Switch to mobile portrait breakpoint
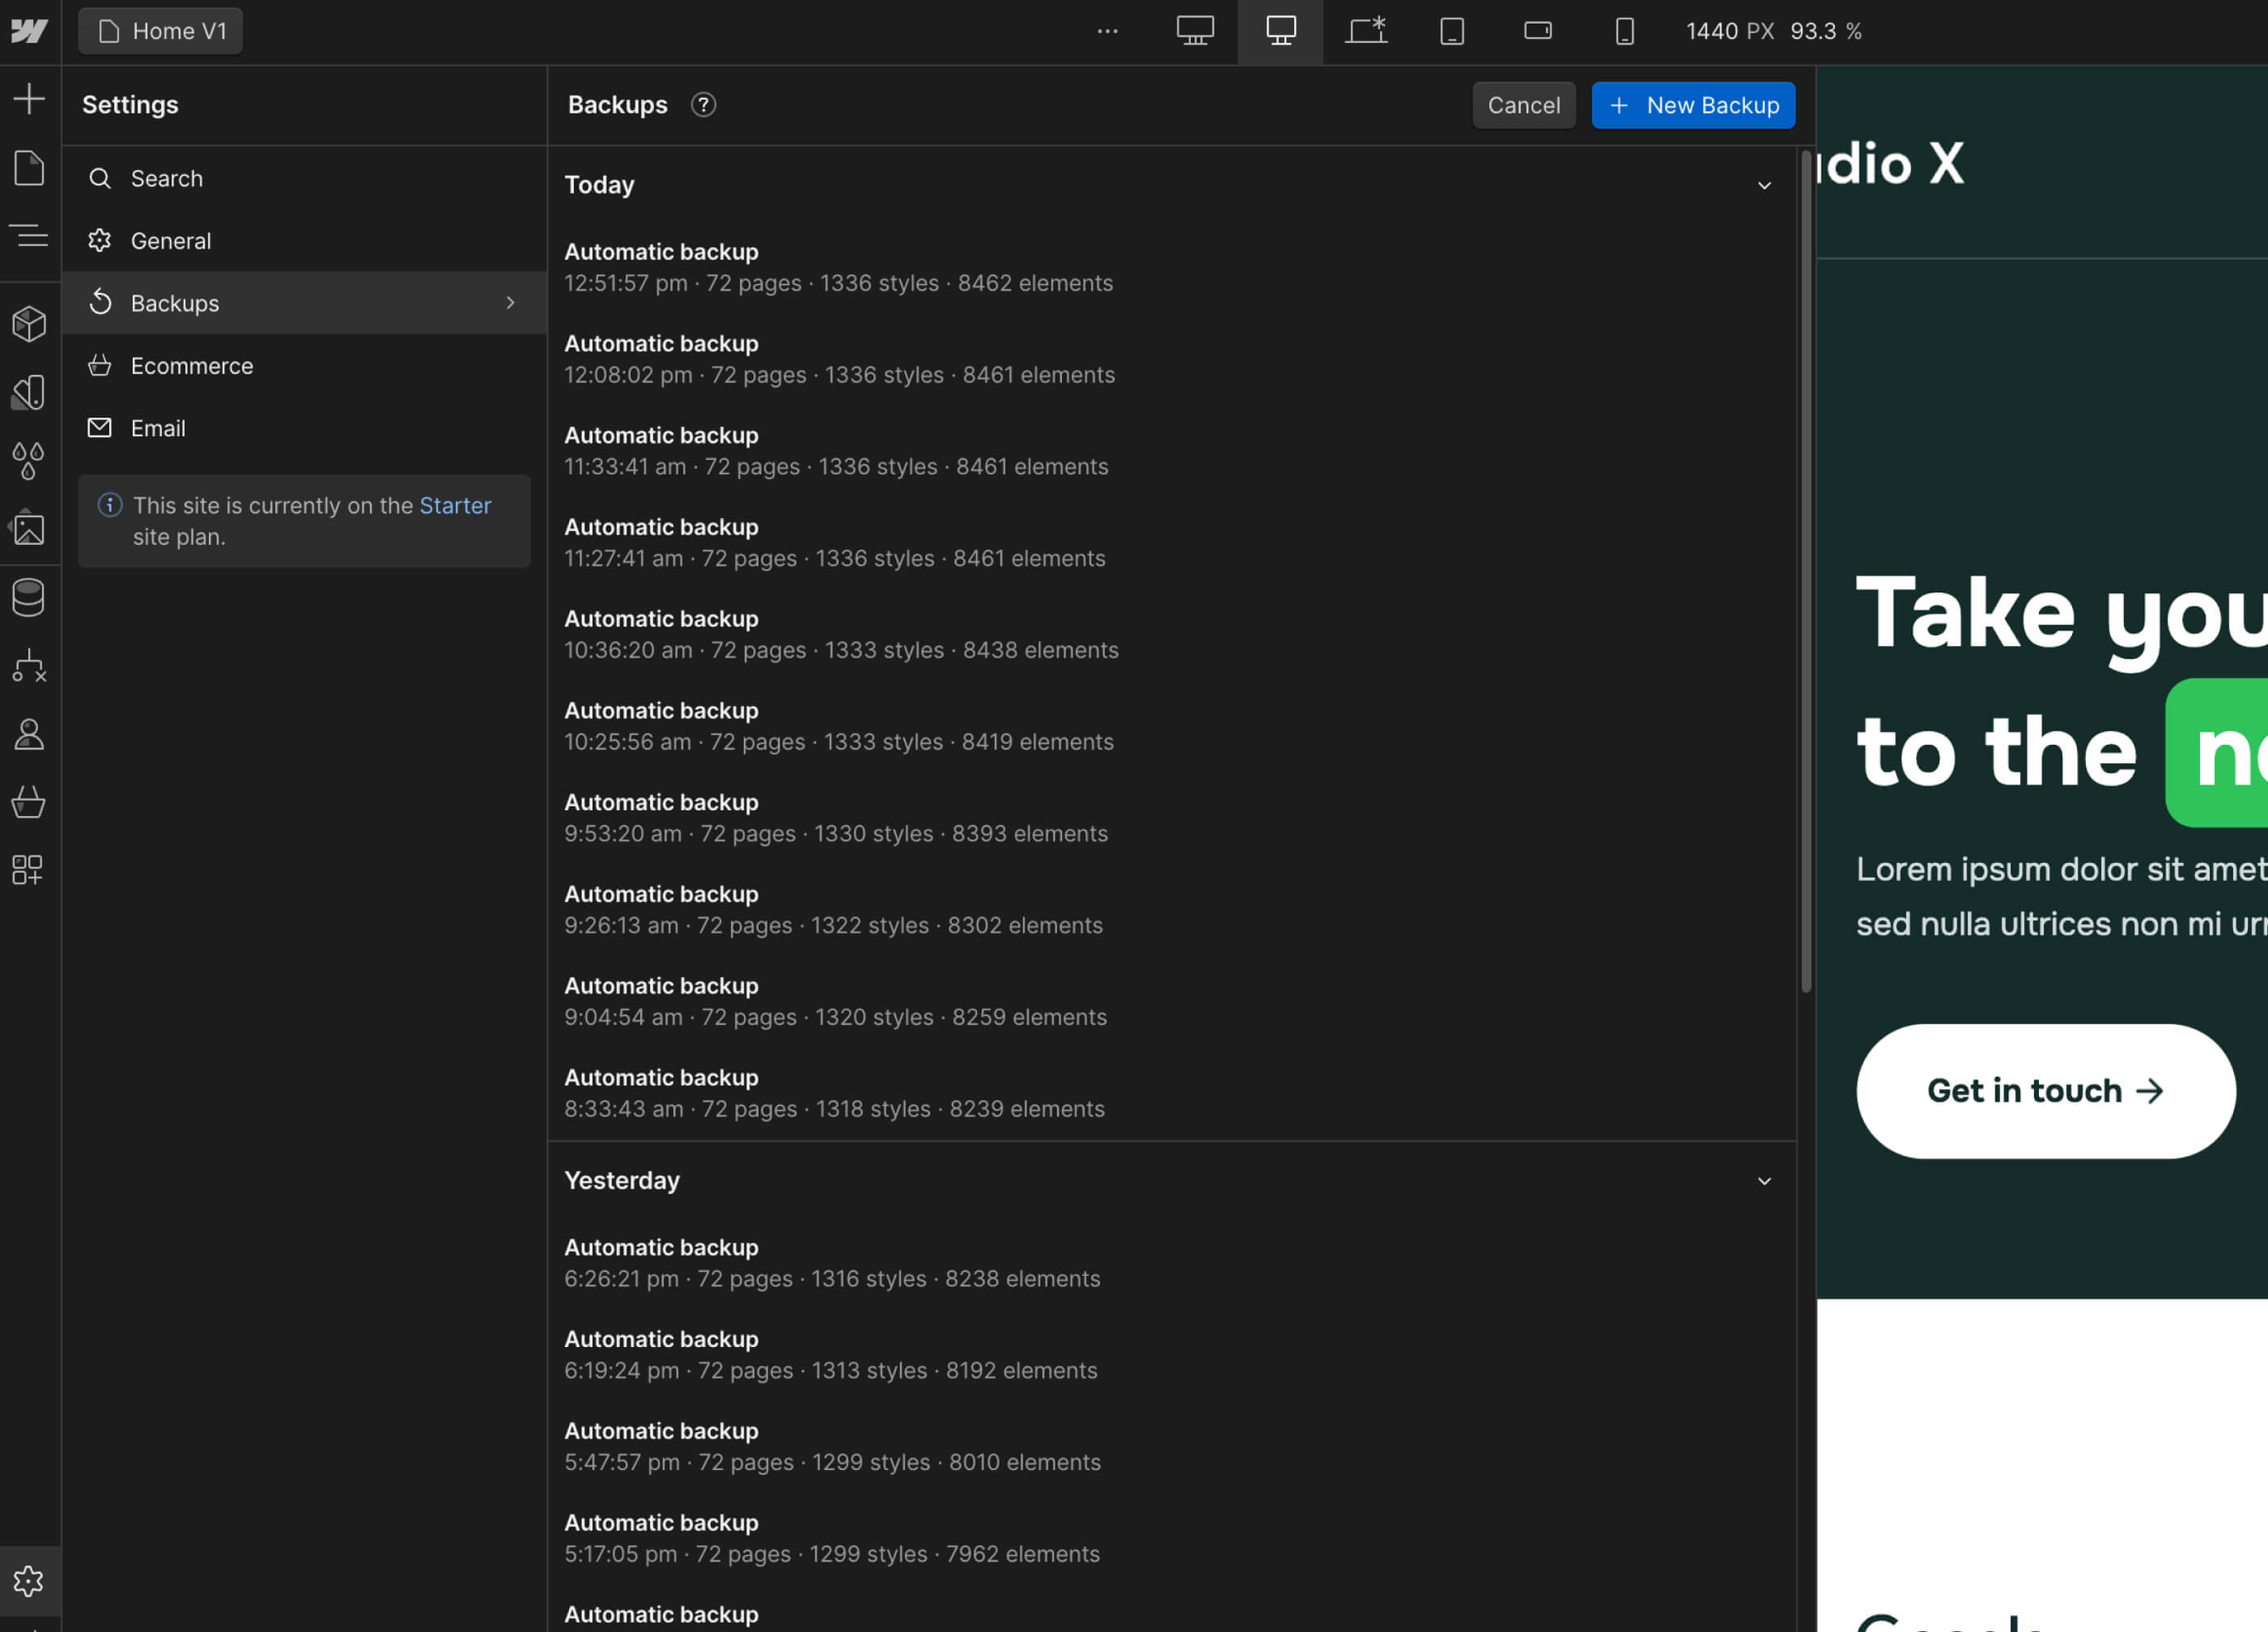 [x=1624, y=31]
